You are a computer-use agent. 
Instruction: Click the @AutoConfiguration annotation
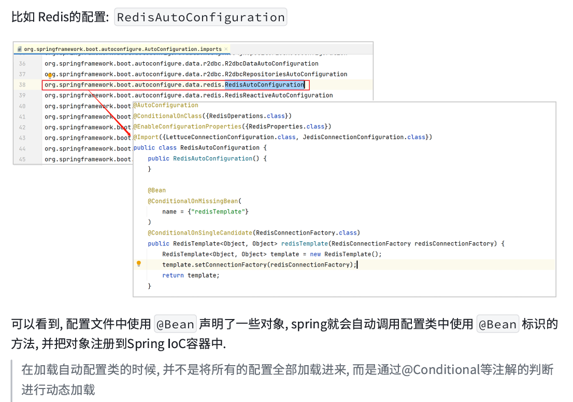[166, 105]
